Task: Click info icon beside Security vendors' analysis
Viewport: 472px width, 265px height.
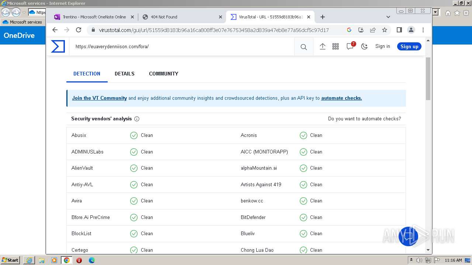Action: [137, 119]
